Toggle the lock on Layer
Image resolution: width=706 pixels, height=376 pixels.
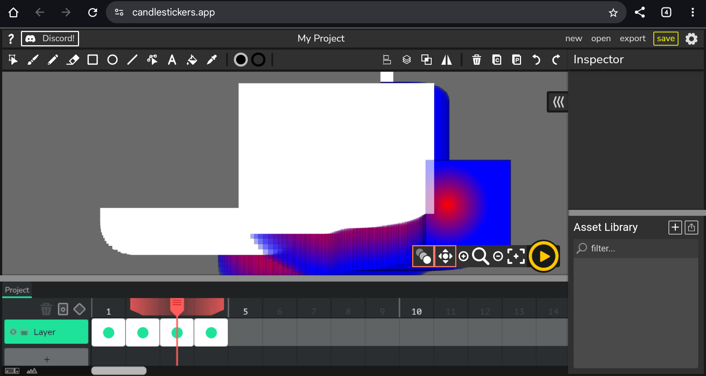24,332
